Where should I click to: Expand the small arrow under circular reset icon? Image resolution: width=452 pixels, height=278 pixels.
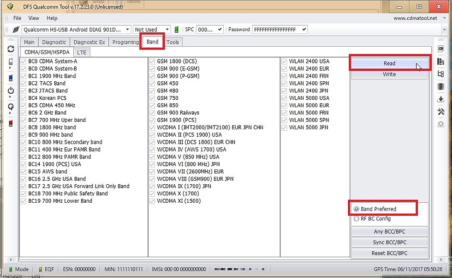[10, 113]
